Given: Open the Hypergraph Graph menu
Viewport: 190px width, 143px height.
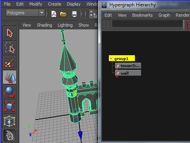Looking at the screenshot, I should pos(164,15).
